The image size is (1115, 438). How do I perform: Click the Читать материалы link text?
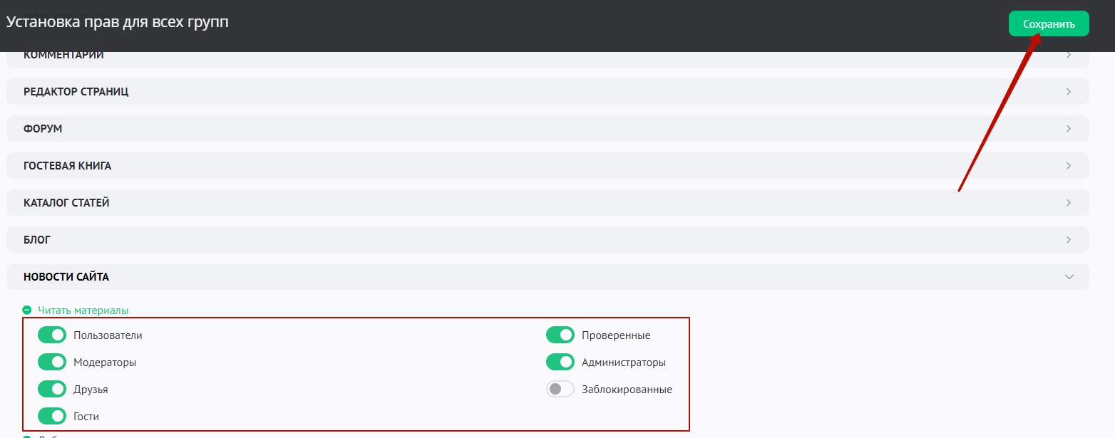click(x=83, y=311)
